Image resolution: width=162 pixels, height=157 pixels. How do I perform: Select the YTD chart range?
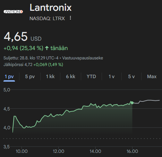[x=91, y=76]
